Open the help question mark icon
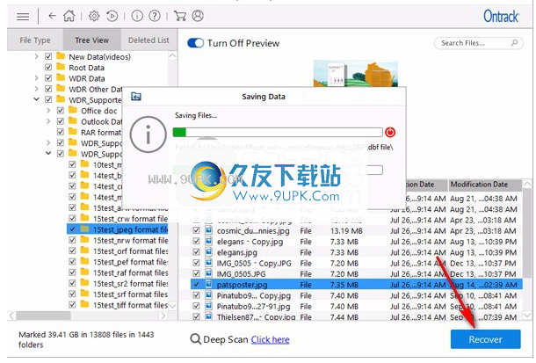 pos(155,16)
